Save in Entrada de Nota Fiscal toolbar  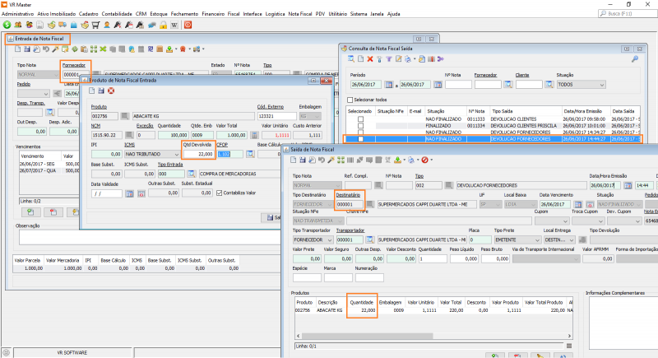(27, 49)
